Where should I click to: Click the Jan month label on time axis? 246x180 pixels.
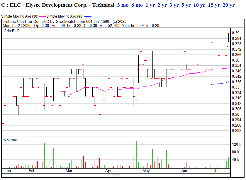tap(8, 171)
